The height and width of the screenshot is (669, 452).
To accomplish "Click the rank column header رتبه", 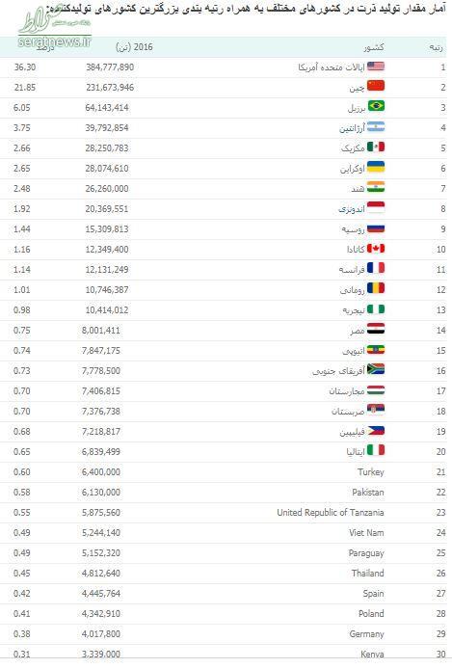I will pos(437,47).
